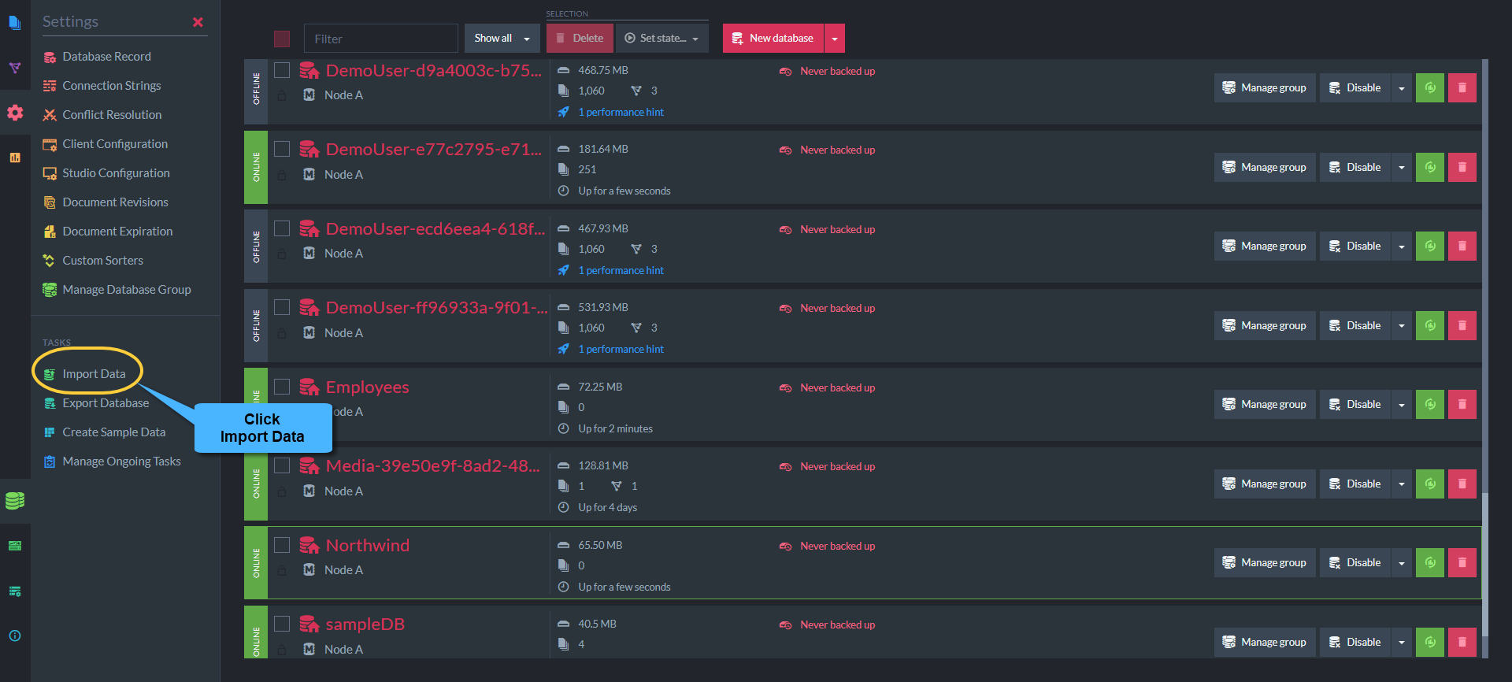Click red trash icon for DemoUser-e77c2795 row
Screen dimensions: 1512x682
point(1462,167)
